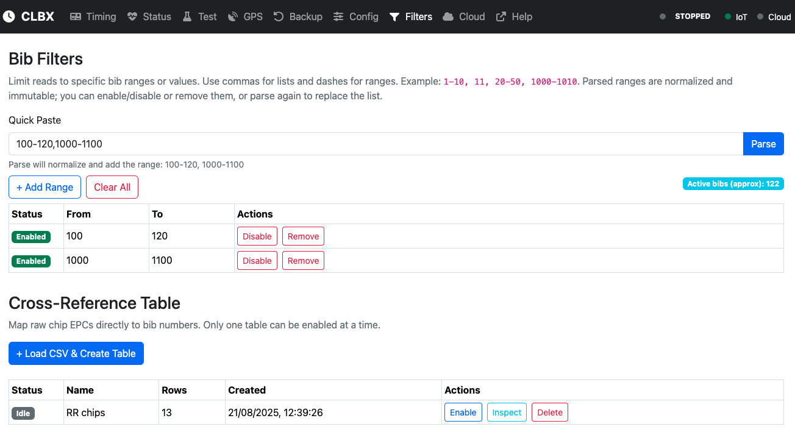Disable the 100–120 bib range

point(257,236)
